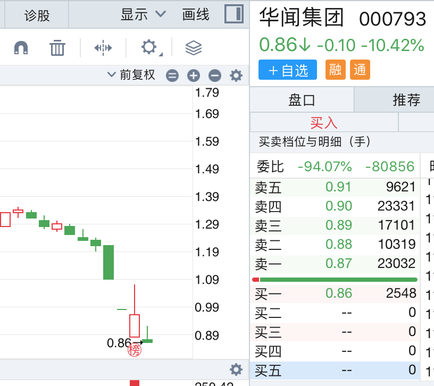
Task: Switch to the 推荐 tab
Action: point(406,99)
